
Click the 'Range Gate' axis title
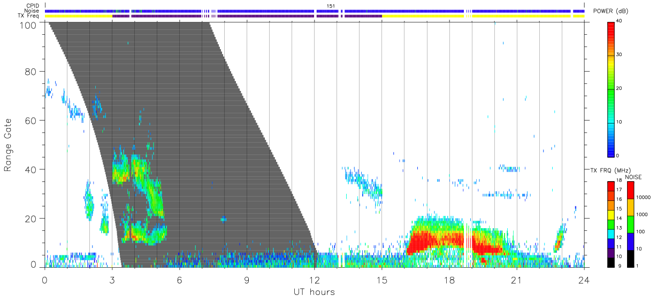tap(8, 145)
